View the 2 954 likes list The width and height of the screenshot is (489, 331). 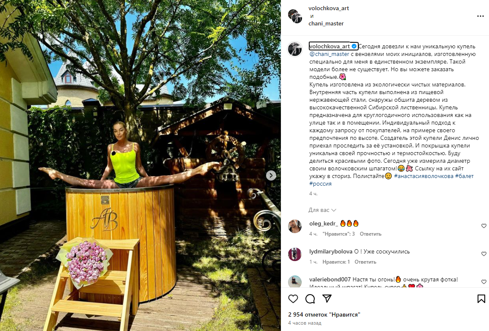tap(324, 315)
